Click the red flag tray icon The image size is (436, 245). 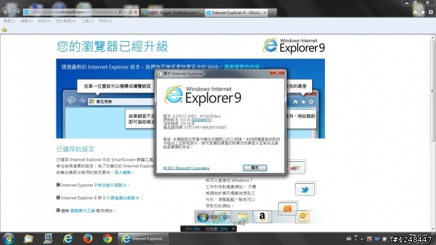(369, 239)
